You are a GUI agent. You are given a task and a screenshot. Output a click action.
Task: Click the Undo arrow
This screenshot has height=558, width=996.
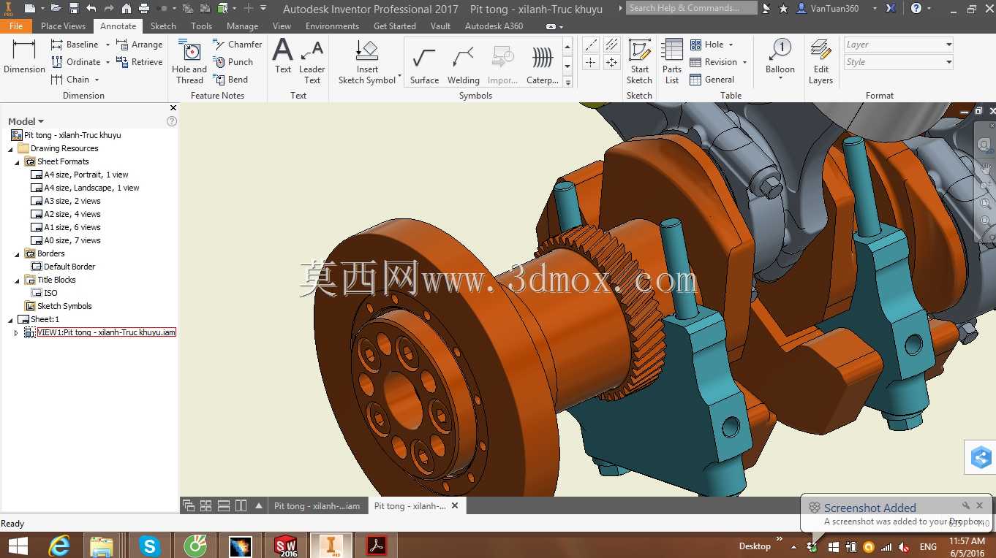91,9
